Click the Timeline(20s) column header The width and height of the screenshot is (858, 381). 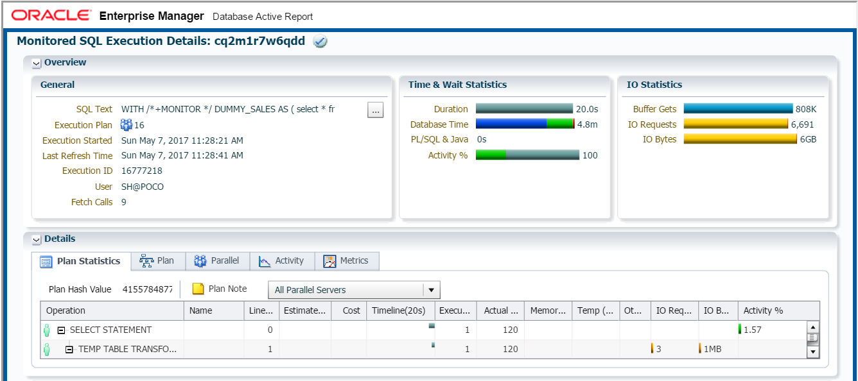400,310
